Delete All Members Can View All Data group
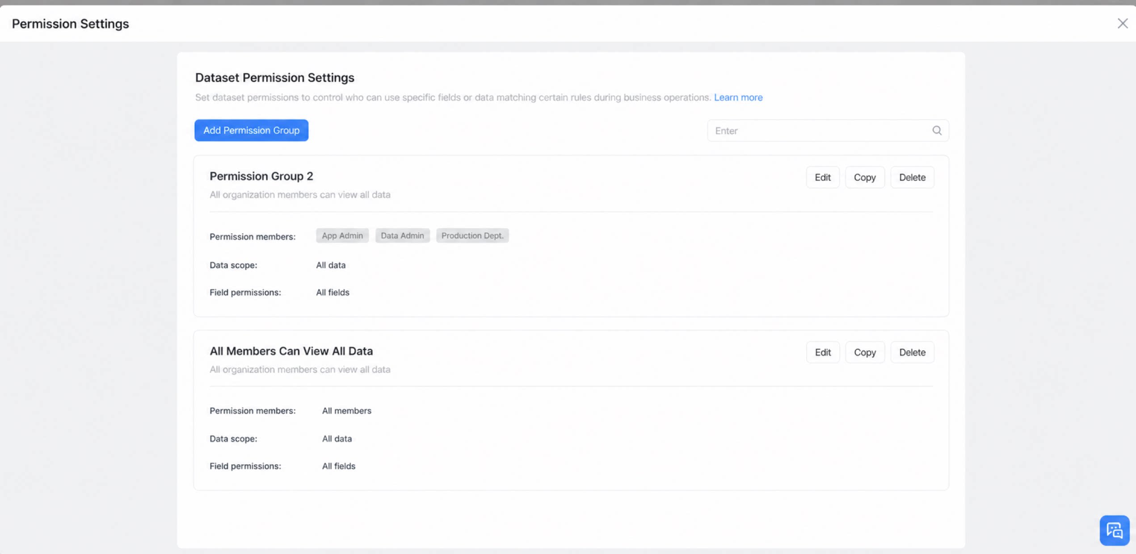This screenshot has height=554, width=1136. click(x=912, y=352)
